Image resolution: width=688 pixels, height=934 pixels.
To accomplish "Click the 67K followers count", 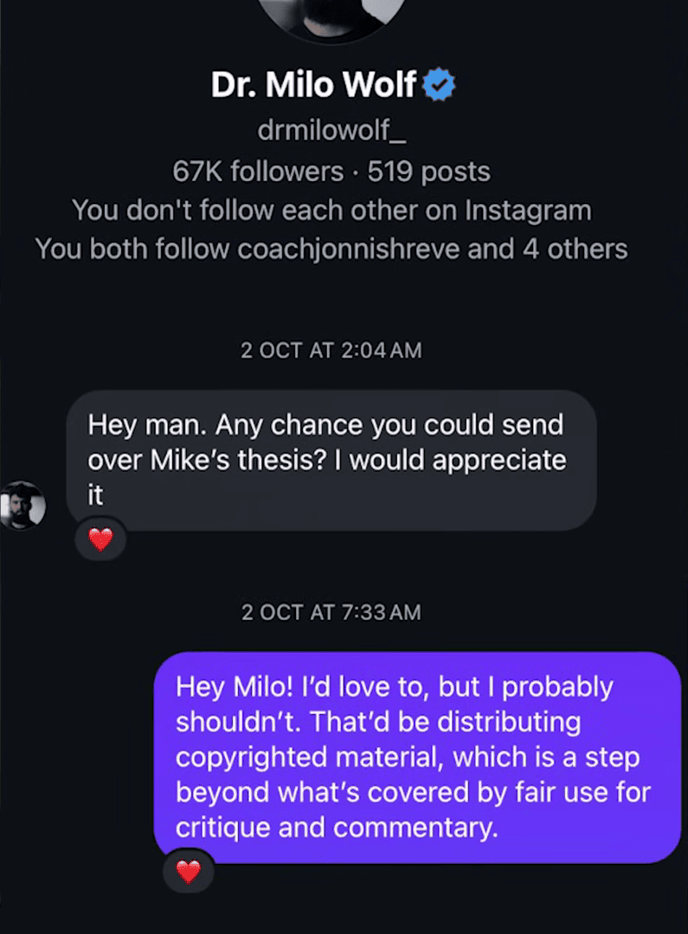I will pyautogui.click(x=258, y=171).
